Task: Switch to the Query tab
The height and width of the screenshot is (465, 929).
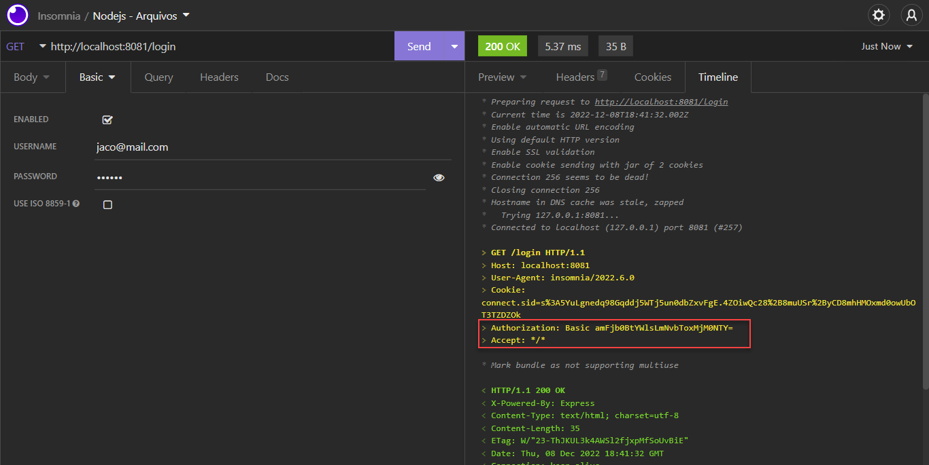Action: (x=158, y=77)
